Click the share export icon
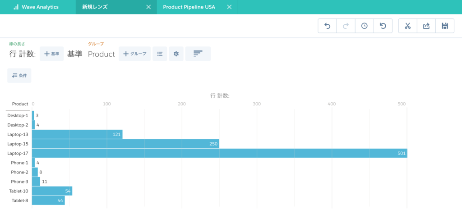This screenshot has height=214, width=462. tap(426, 26)
